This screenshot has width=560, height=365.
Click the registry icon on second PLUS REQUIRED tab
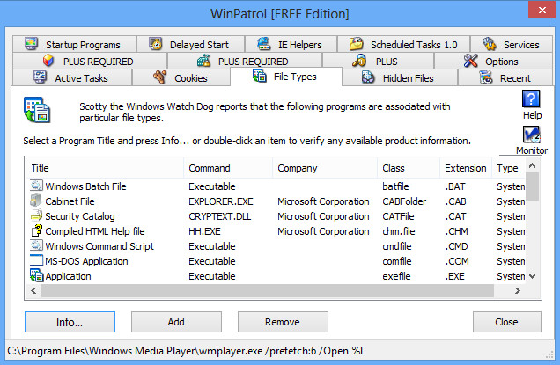coord(203,61)
